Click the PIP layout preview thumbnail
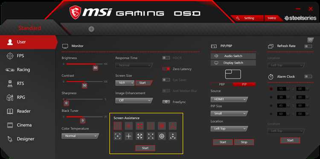 (233, 75)
